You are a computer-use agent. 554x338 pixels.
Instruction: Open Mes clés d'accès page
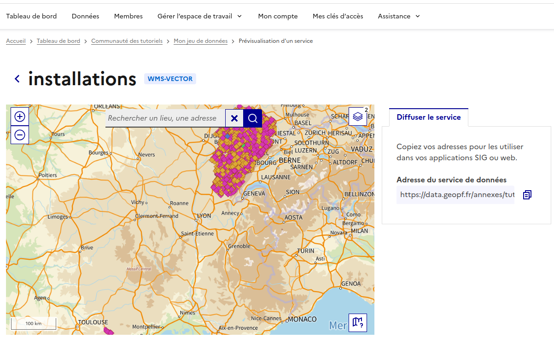tap(338, 16)
